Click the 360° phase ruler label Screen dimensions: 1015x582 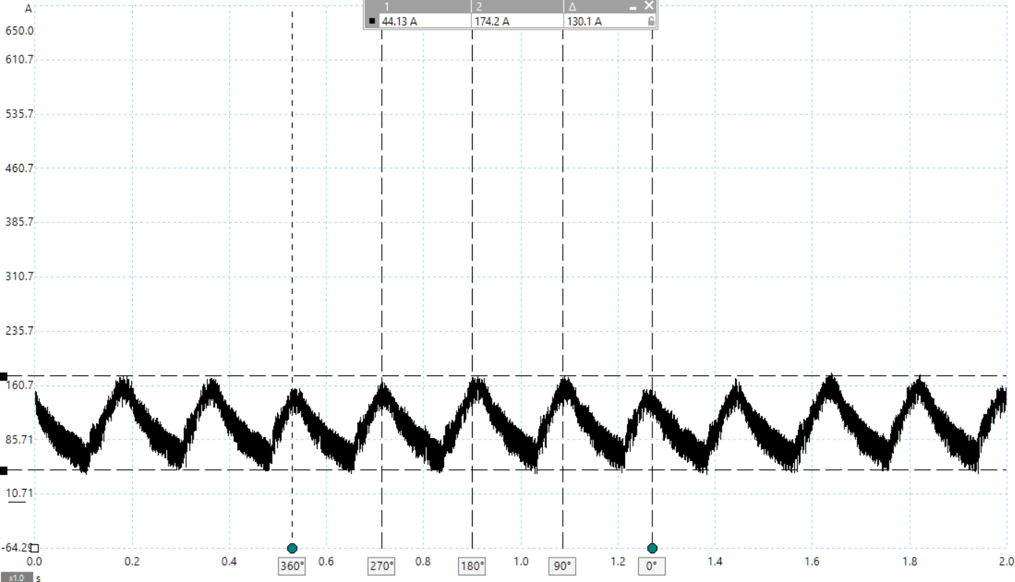pos(292,566)
